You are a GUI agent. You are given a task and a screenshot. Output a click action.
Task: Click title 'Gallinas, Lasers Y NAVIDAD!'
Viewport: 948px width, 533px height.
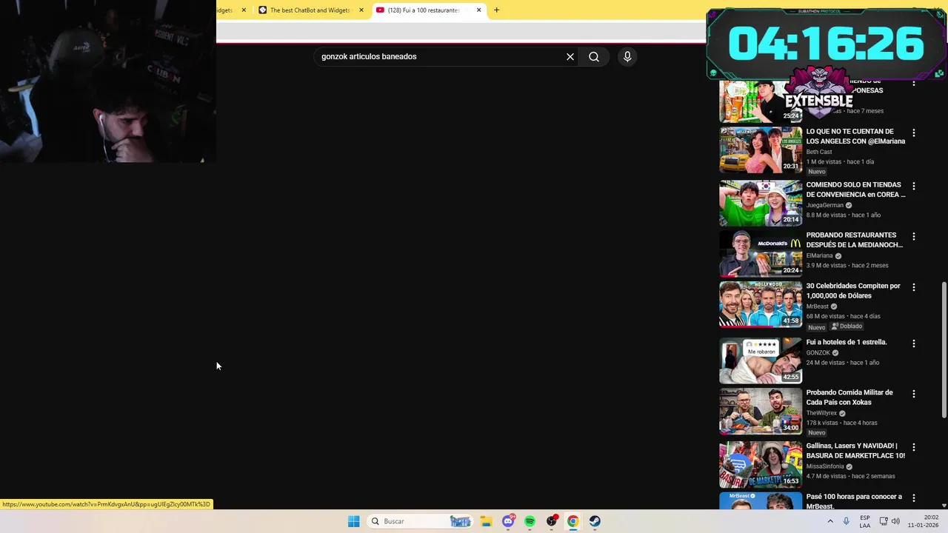click(x=855, y=450)
